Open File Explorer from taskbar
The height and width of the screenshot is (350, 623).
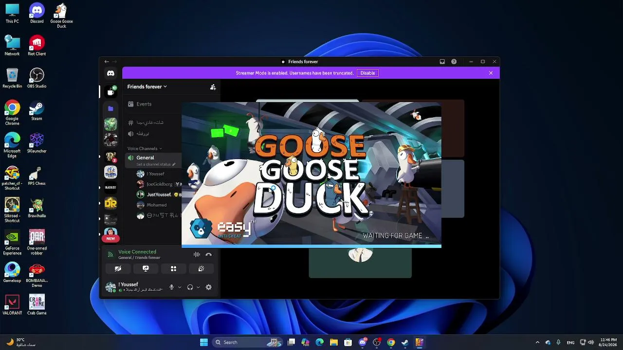pyautogui.click(x=334, y=342)
